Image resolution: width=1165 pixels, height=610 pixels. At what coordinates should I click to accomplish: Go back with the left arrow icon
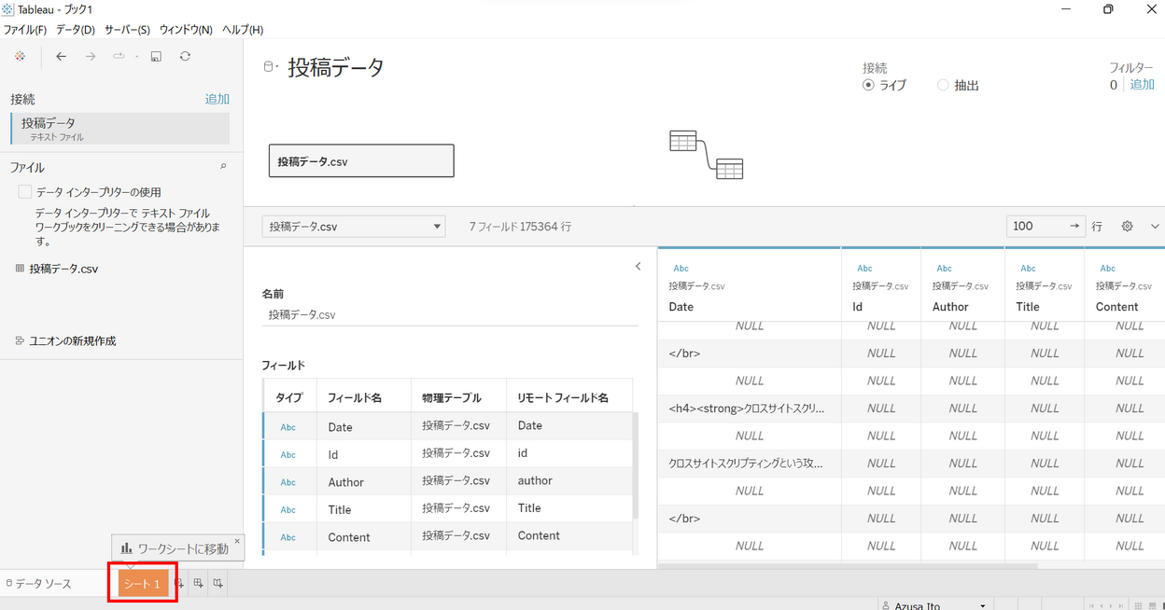coord(62,57)
